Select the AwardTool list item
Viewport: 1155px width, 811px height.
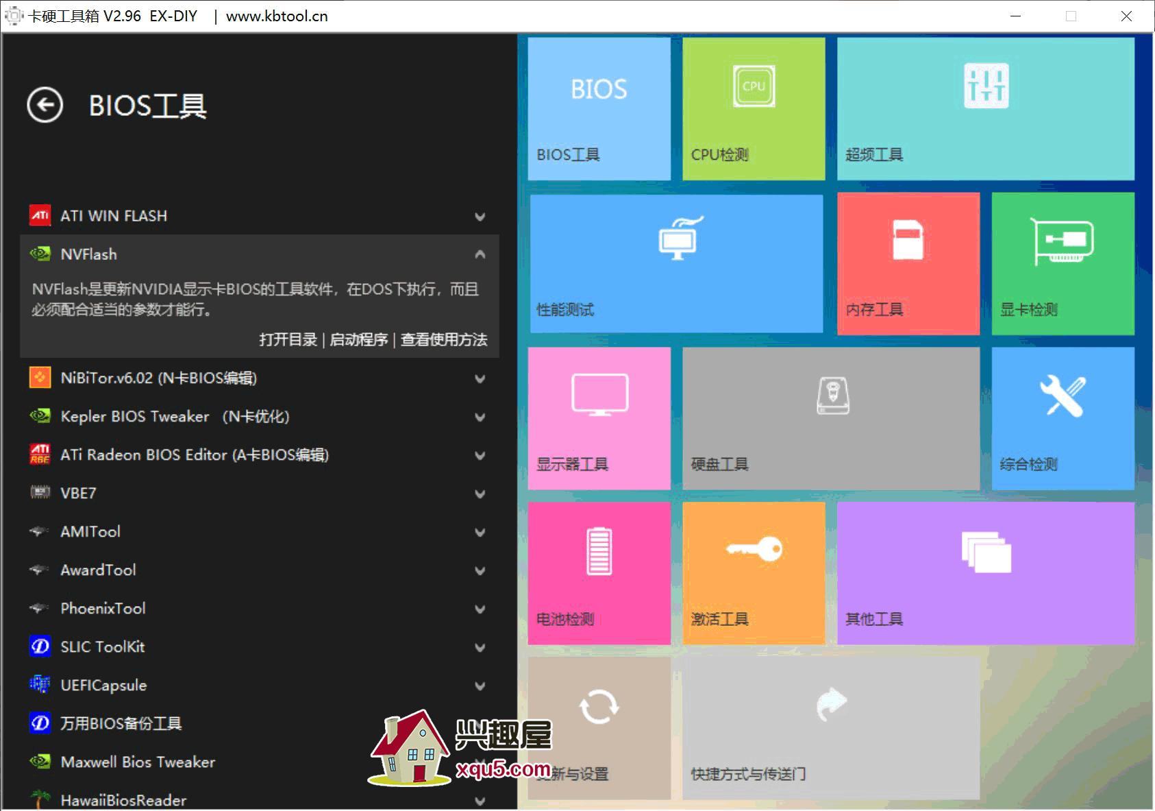click(260, 570)
